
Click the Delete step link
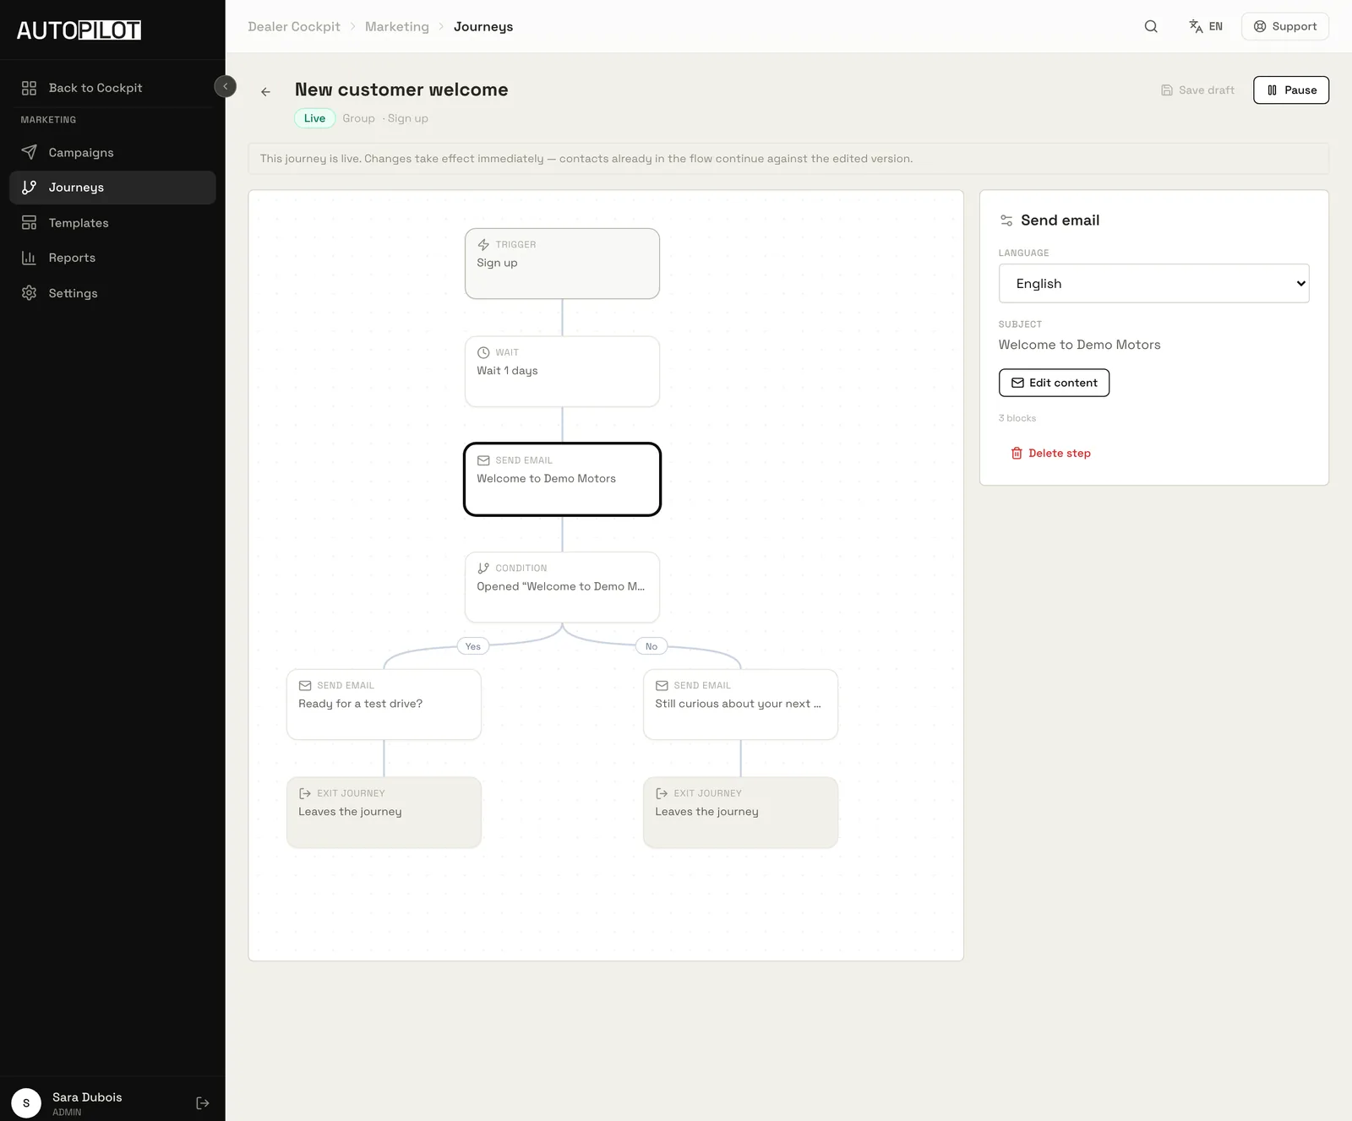[1050, 454]
